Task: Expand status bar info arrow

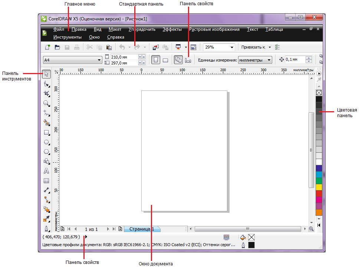Action: click(x=86, y=236)
